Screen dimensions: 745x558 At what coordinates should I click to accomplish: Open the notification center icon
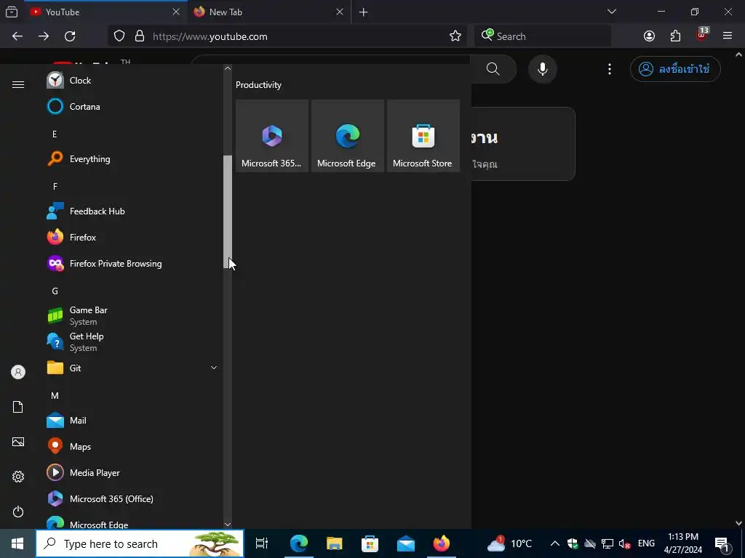[722, 543]
